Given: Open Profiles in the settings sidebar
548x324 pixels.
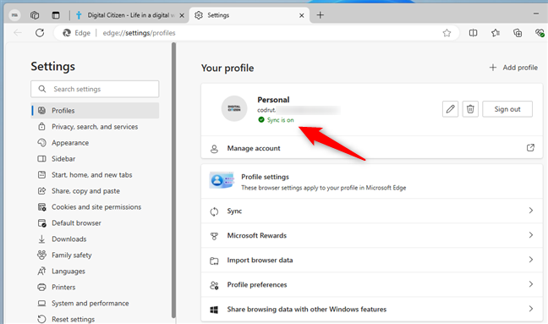Looking at the screenshot, I should pos(95,111).
